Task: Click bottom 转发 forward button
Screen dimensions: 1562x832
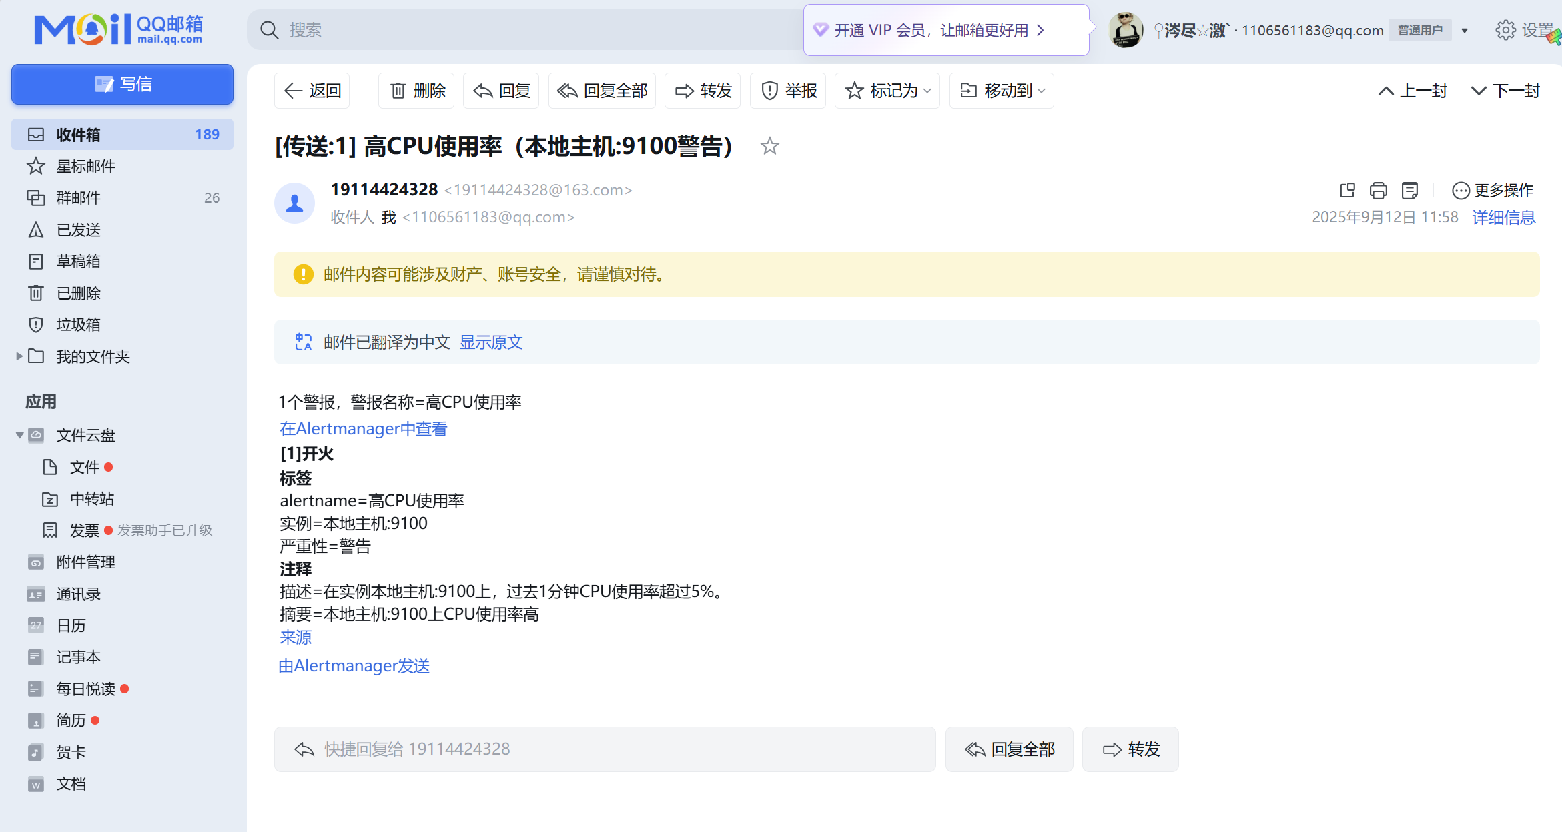Action: point(1130,749)
